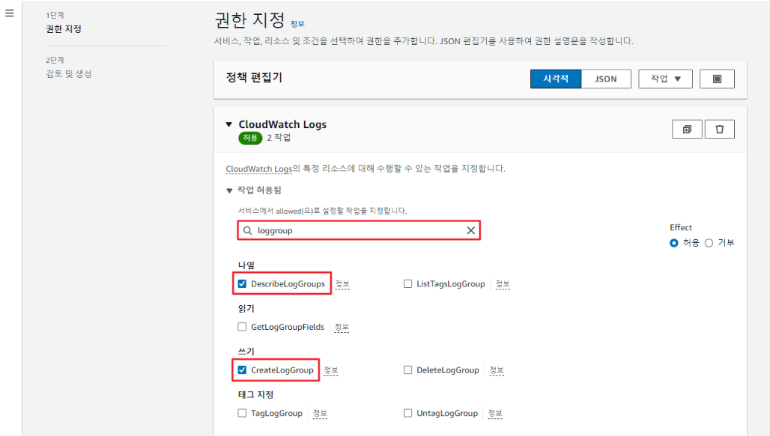This screenshot has width=770, height=436.
Task: Check the DeleteLogGroup action
Action: pos(407,370)
